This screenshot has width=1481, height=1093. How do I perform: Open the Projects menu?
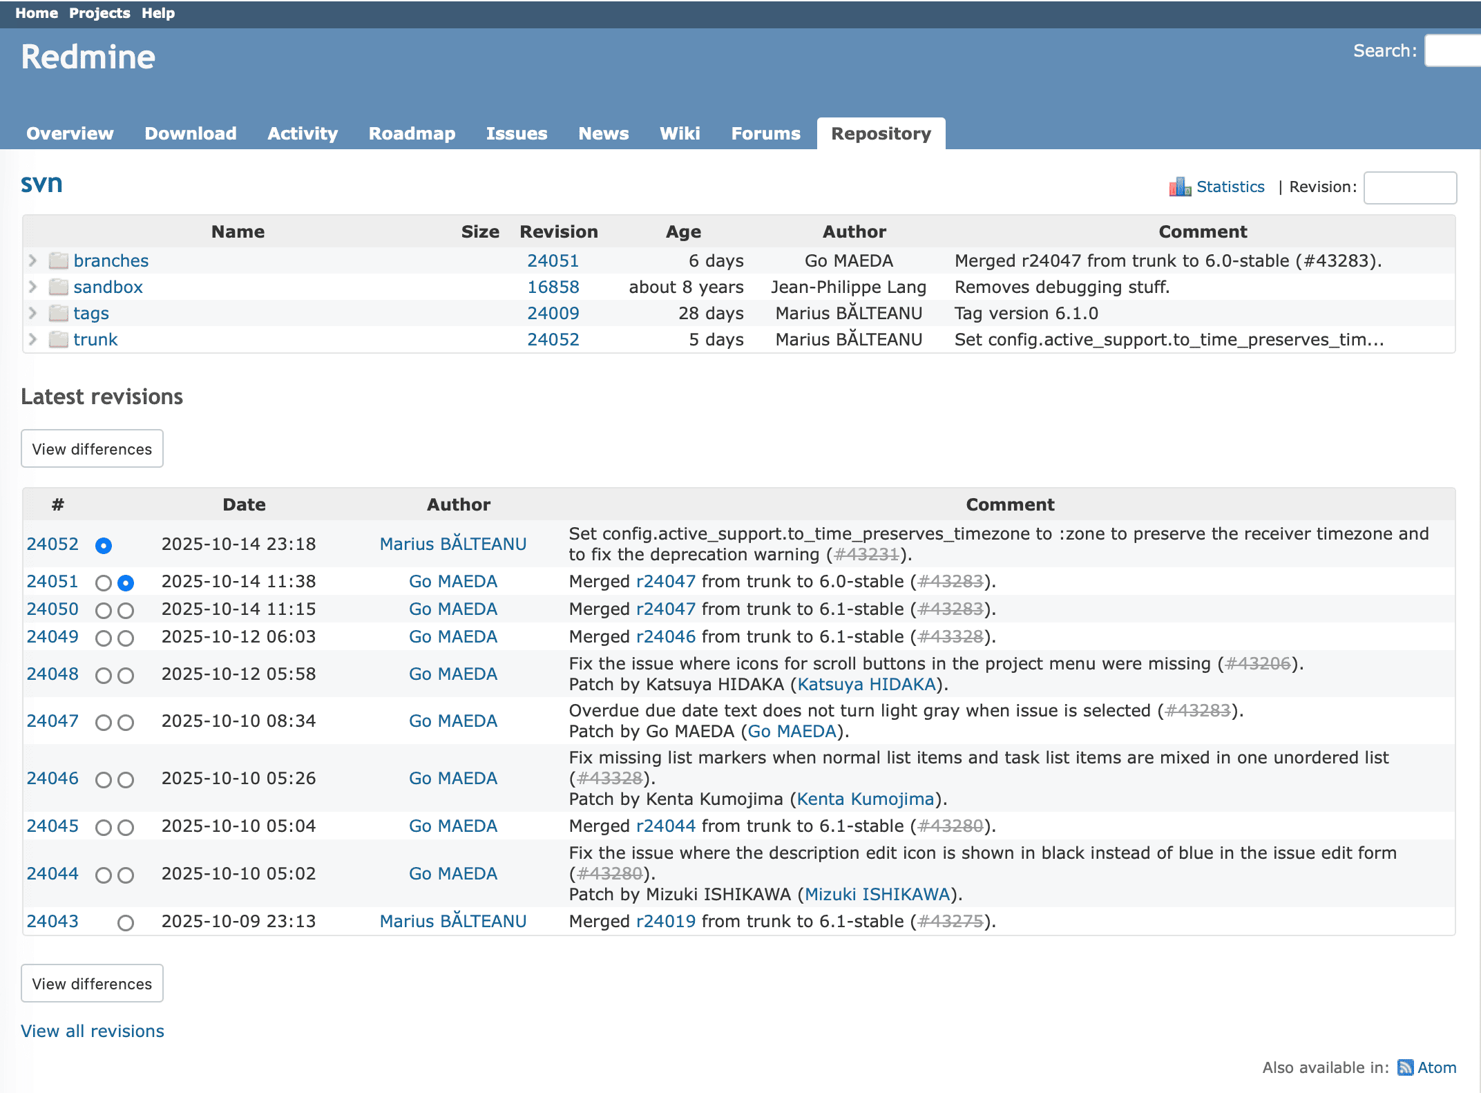(99, 12)
